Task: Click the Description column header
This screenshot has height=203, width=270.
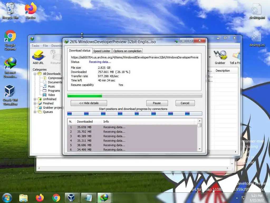Action: [x=226, y=71]
